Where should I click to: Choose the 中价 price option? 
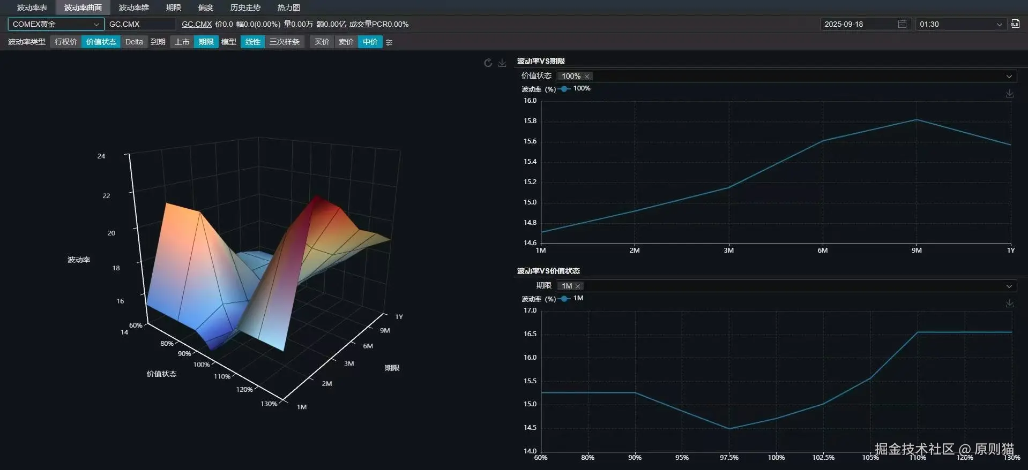point(370,42)
